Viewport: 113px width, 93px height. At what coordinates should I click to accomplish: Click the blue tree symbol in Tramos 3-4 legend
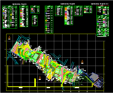98,22
